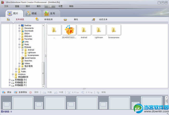Expand the Downloads tree node
Viewport: 169px width, 115px height.
click(x=19, y=31)
